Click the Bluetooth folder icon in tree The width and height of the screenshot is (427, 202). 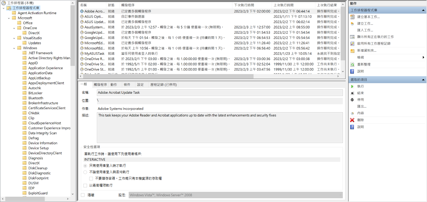25,98
